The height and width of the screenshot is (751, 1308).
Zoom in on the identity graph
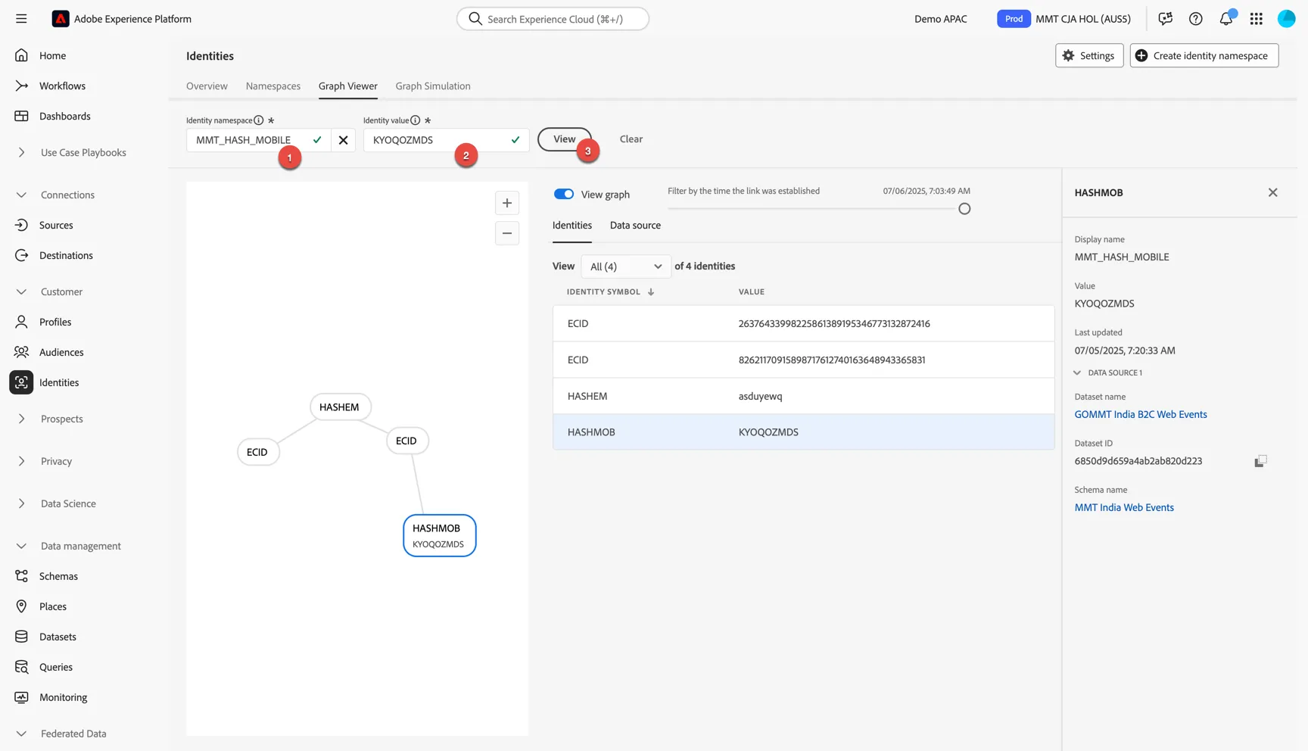point(507,203)
